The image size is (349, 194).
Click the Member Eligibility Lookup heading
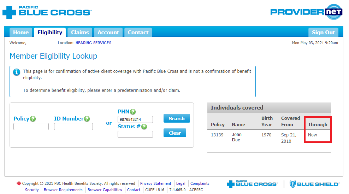coord(53,56)
